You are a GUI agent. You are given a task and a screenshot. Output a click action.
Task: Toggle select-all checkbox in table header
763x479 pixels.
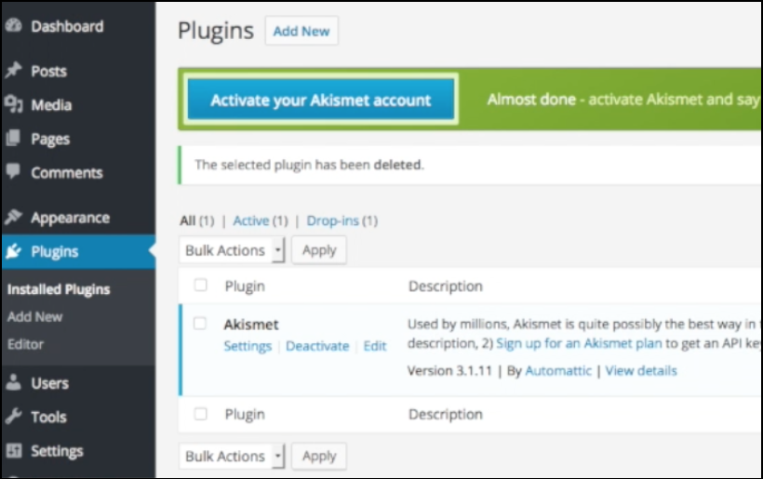(200, 285)
